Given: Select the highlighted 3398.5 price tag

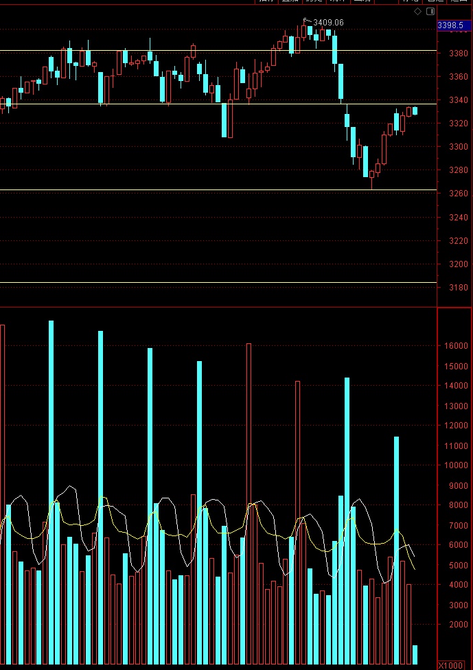Looking at the screenshot, I should coord(454,25).
